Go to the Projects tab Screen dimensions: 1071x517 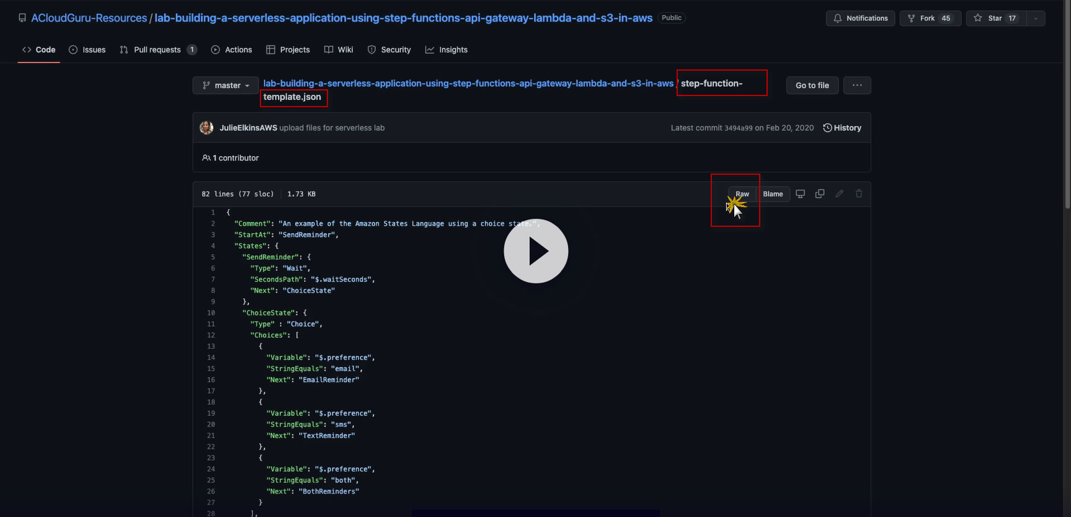coord(288,50)
